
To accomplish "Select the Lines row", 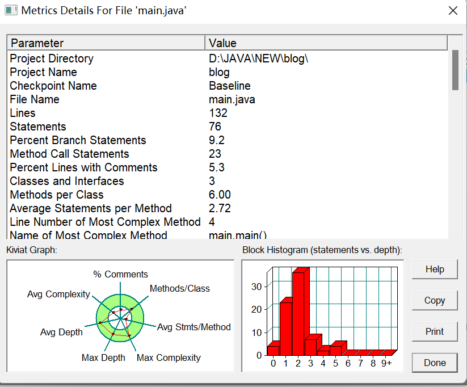I will point(228,113).
